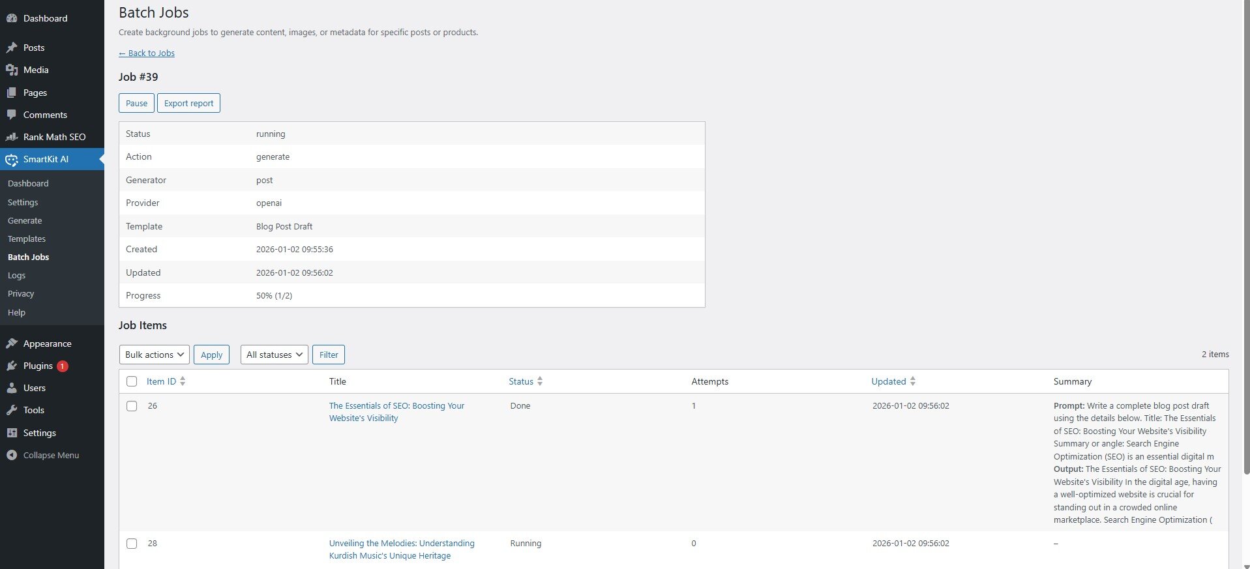Screen dimensions: 1250x569
Task: Click the Plugins plug icon
Action: pos(12,366)
